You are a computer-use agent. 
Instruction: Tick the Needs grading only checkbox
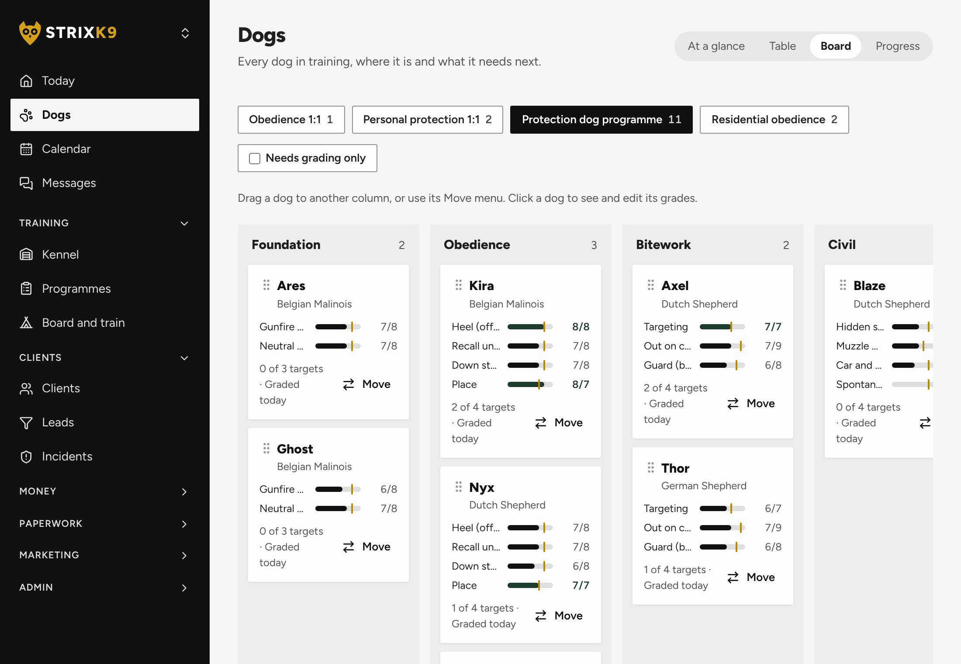[x=255, y=158]
